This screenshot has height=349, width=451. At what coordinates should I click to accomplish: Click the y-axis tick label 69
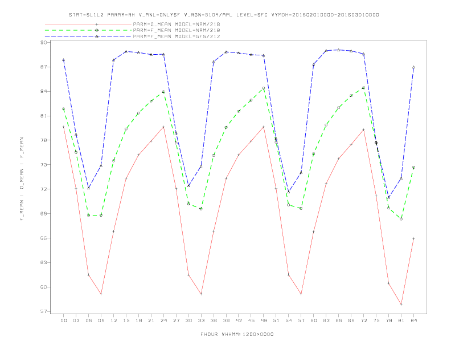43,214
